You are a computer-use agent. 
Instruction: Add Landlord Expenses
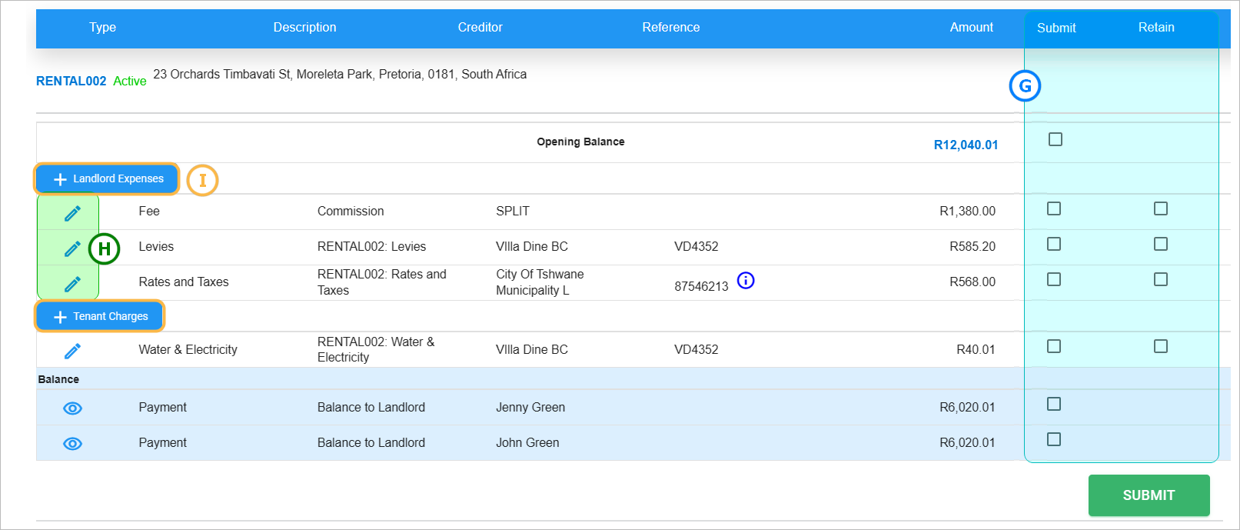107,178
